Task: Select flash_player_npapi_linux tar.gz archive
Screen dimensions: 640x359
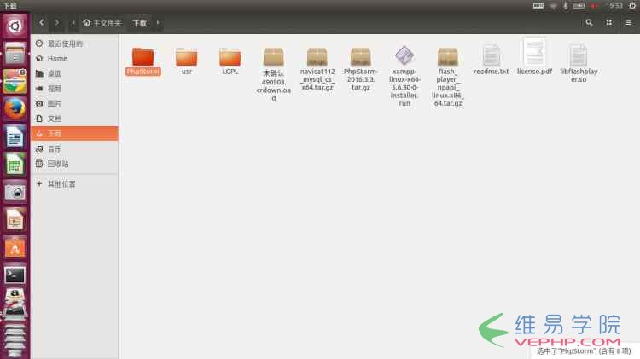Action: pos(448,77)
